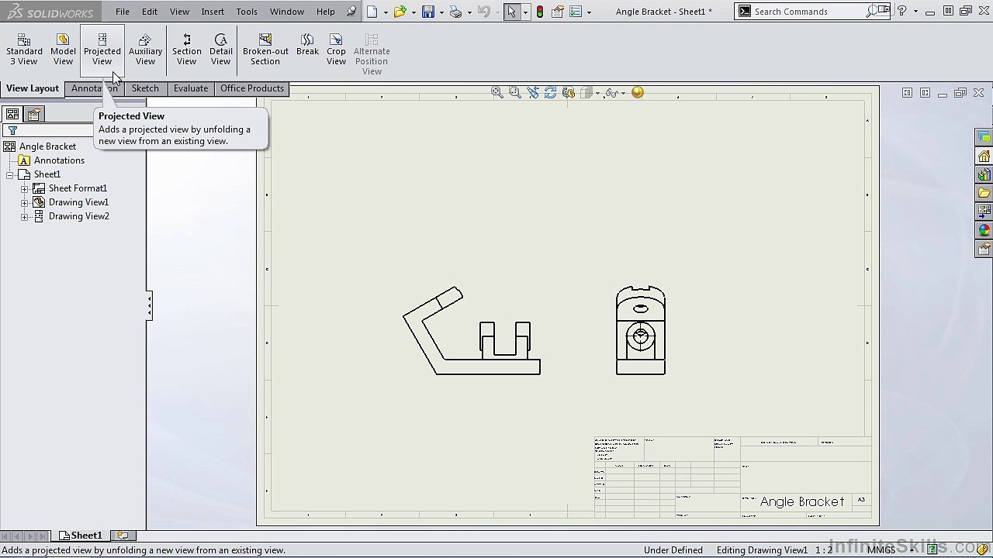Click the Rotate view icon
The width and height of the screenshot is (993, 558).
click(550, 92)
